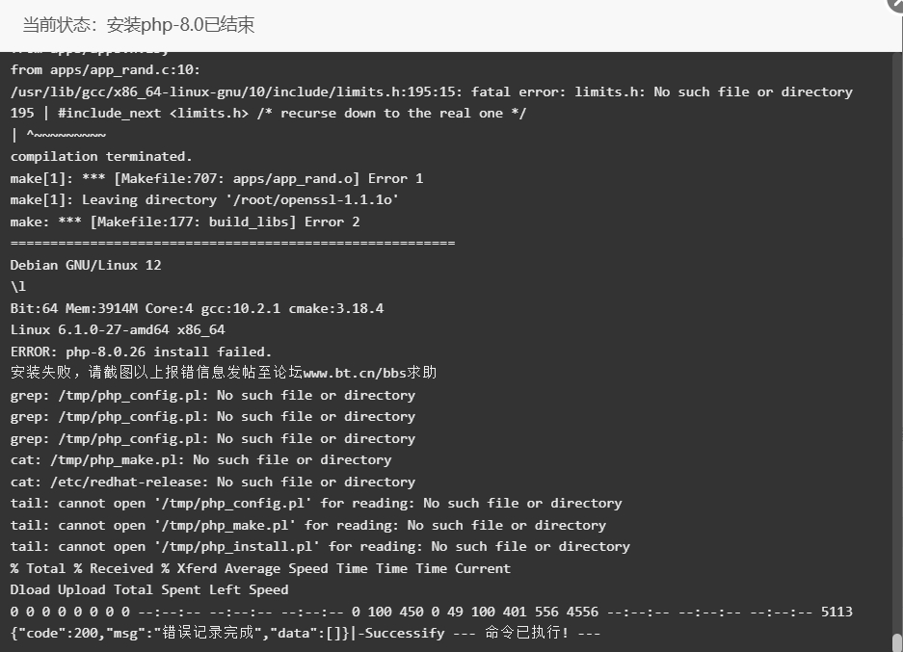This screenshot has height=652, width=903.
Task: Click the 'build_libs] Error 2' line
Action: [185, 222]
